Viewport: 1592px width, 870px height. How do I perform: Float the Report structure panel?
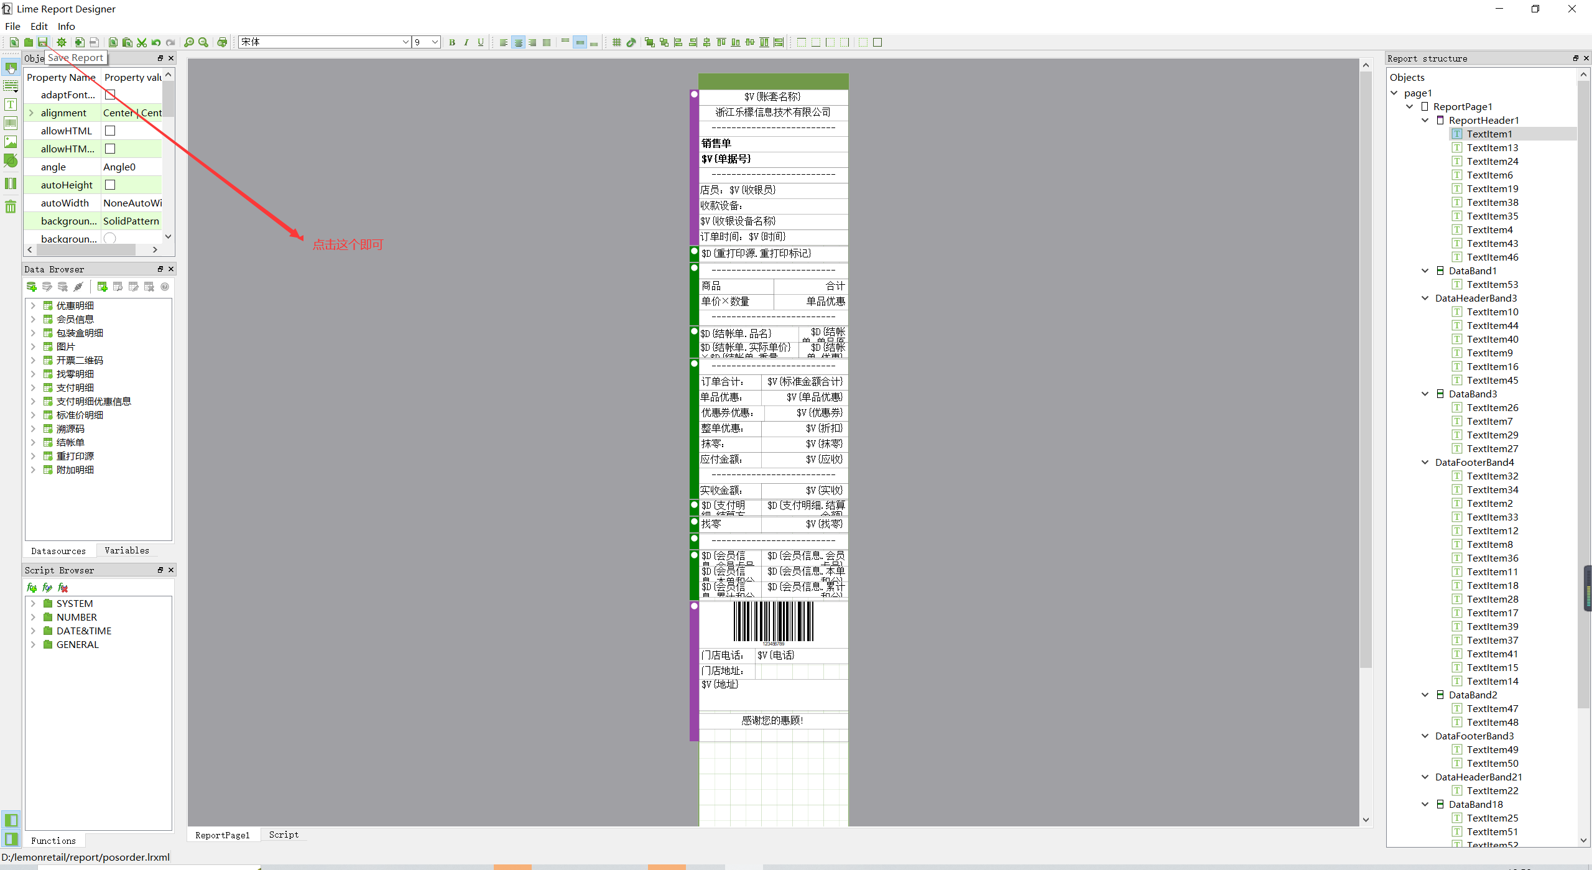pos(1576,58)
